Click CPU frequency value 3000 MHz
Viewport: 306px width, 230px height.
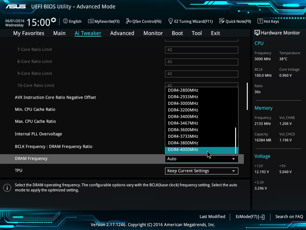pyautogui.click(x=263, y=59)
